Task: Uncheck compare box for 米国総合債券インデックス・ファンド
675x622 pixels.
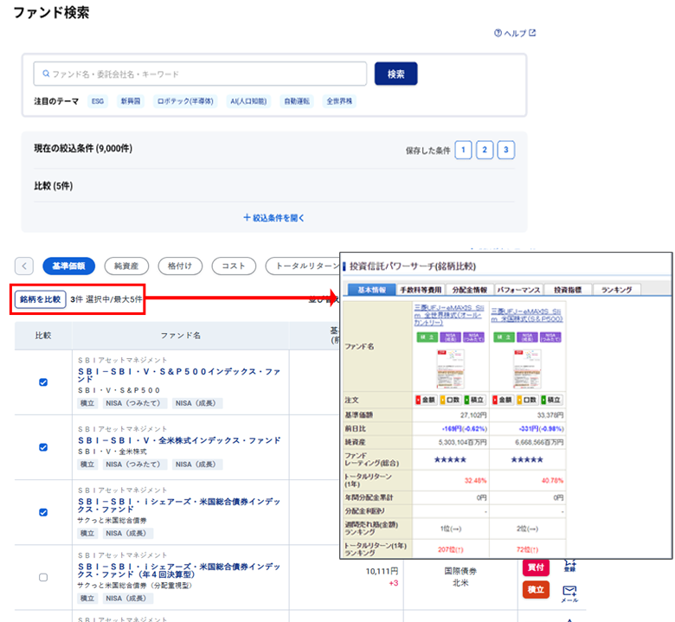Action: pos(43,512)
